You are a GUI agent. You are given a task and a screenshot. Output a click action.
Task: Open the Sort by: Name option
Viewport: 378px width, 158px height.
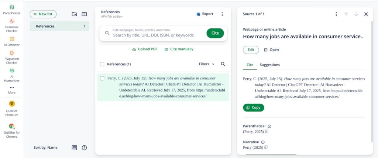[45, 147]
